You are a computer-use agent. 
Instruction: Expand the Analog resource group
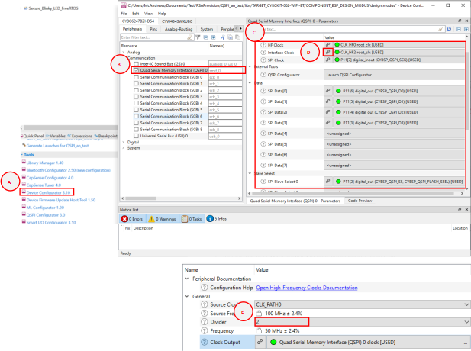pos(123,52)
